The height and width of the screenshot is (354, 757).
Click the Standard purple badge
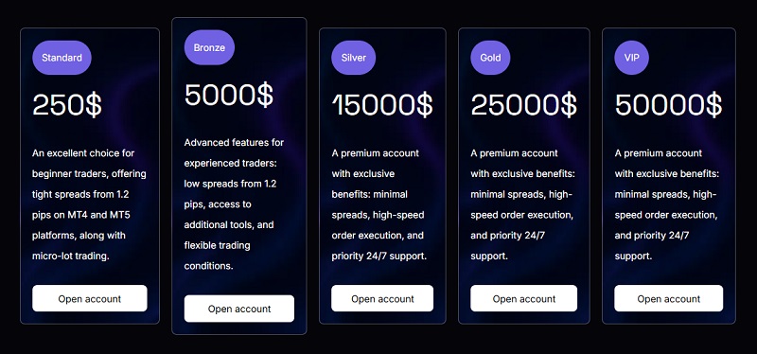[62, 58]
